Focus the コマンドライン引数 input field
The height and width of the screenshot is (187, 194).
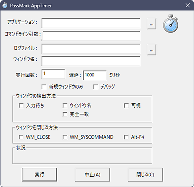click(91, 36)
